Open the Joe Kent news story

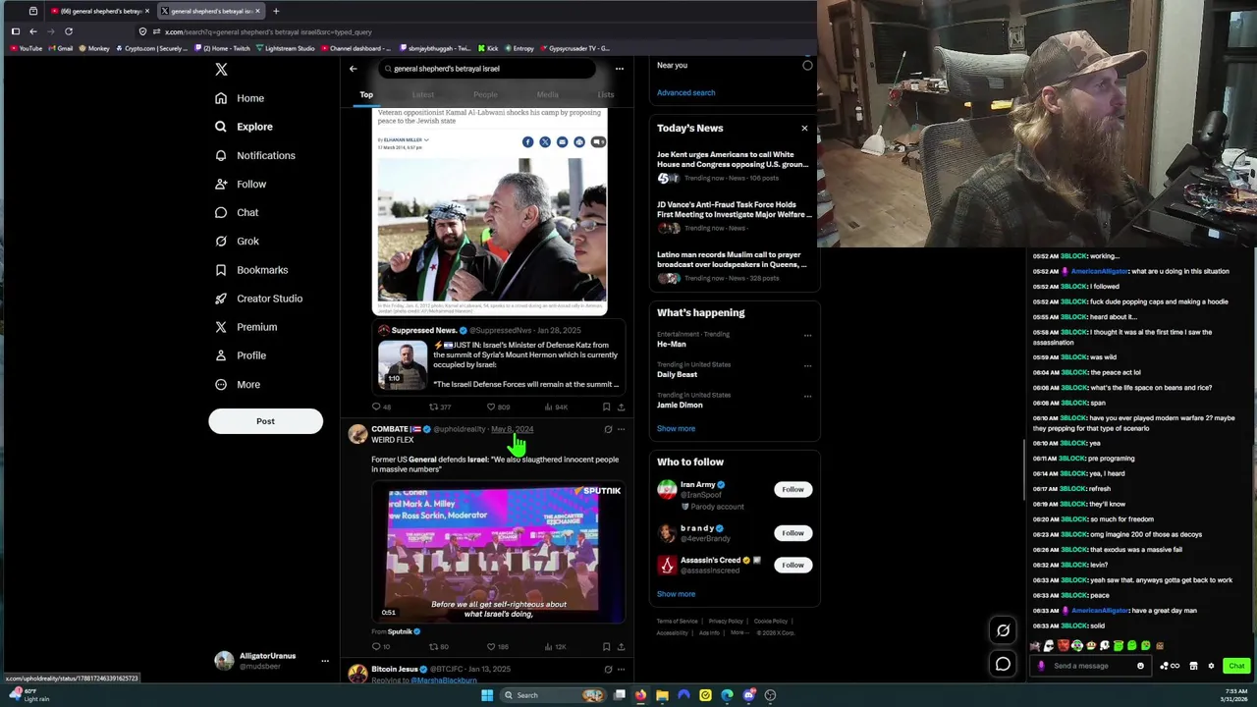click(x=733, y=166)
